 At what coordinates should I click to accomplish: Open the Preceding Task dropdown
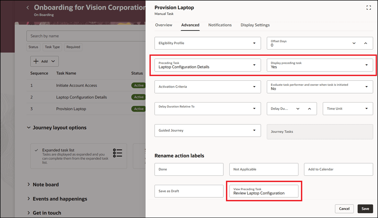coord(254,65)
